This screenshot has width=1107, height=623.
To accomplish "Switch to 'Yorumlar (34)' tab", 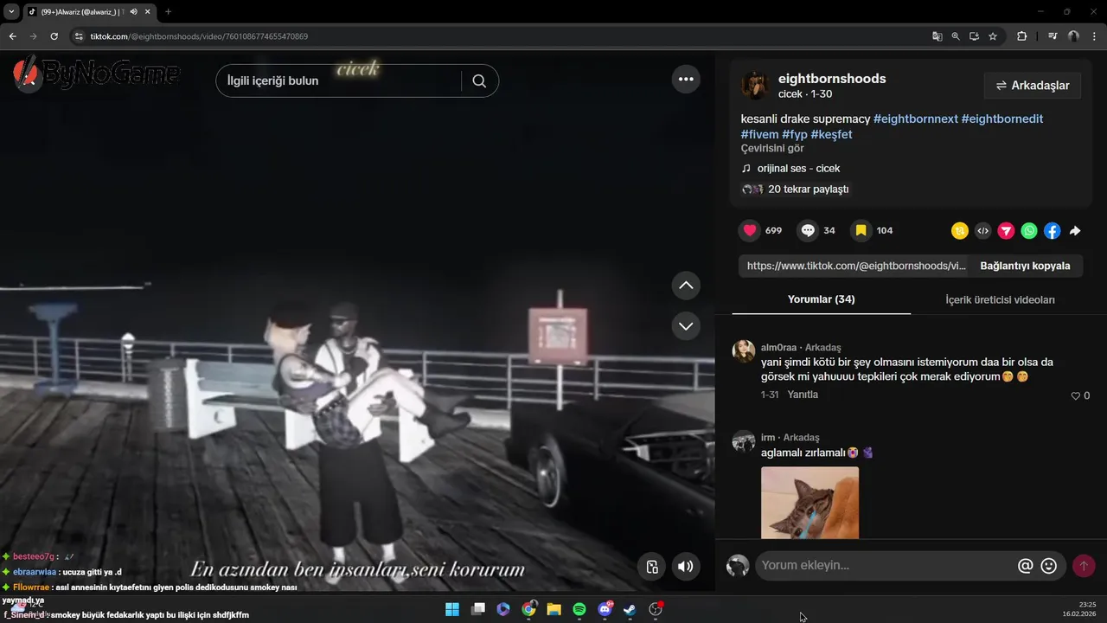I will click(821, 299).
